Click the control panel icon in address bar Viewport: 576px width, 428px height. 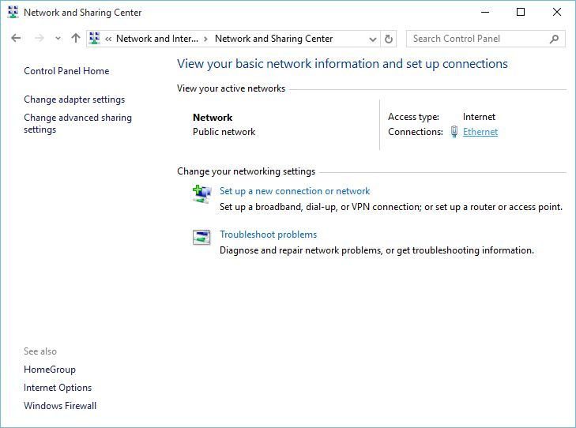[x=95, y=38]
